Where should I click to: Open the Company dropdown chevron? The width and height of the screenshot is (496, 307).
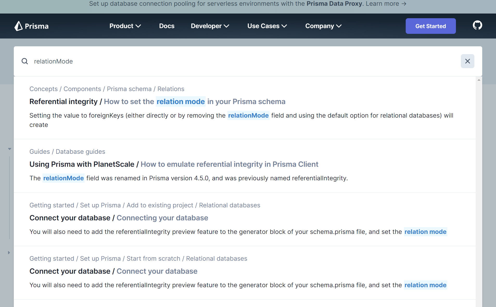click(x=339, y=26)
